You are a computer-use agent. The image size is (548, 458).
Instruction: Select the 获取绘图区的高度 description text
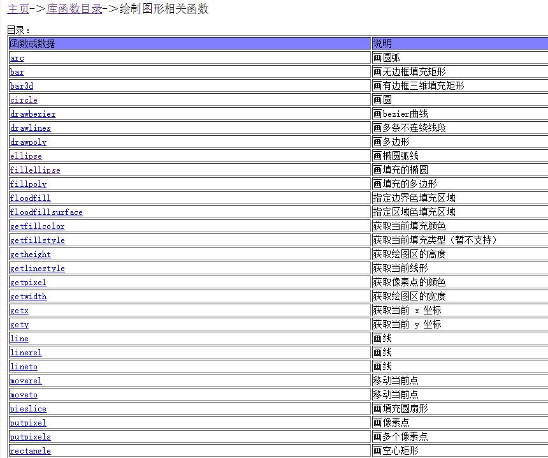(x=410, y=254)
